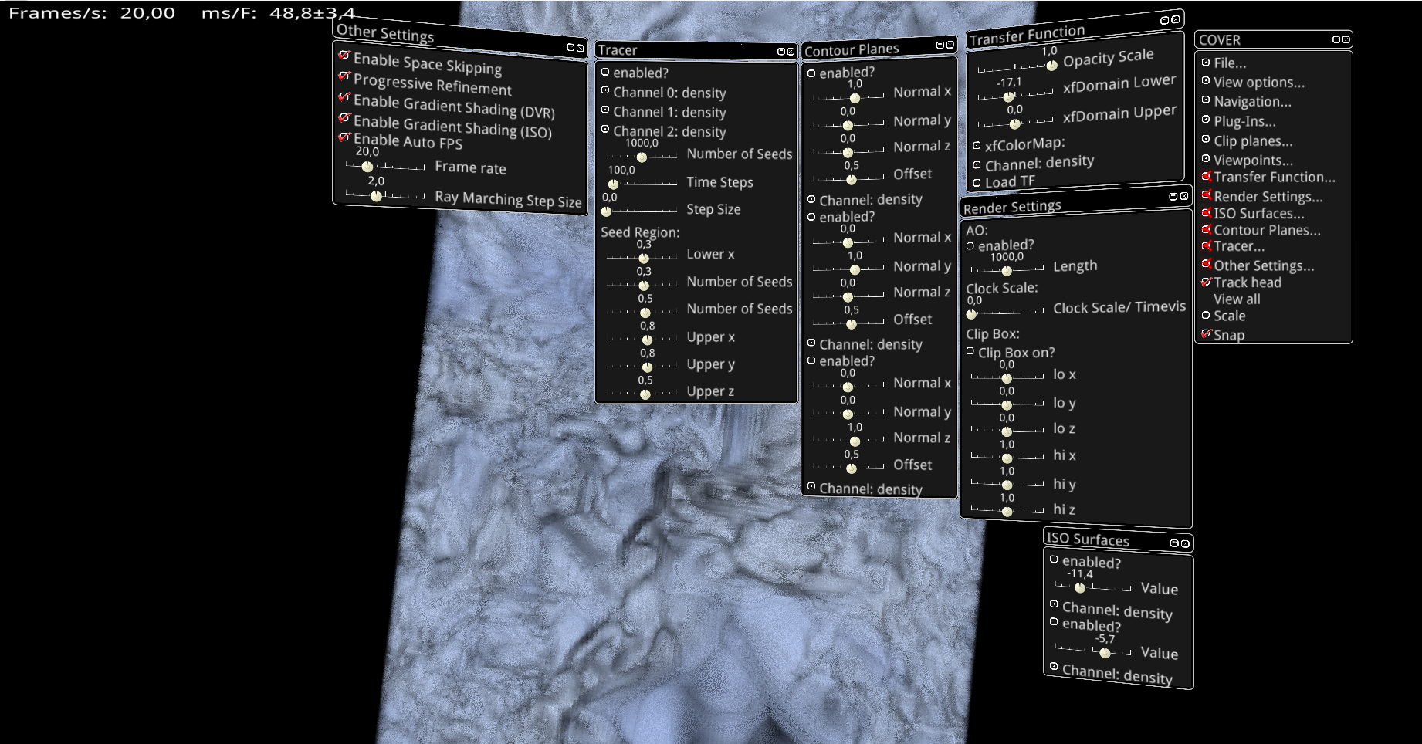Expand the xfColorMap: selector
This screenshot has height=744, width=1422.
pos(1024,144)
